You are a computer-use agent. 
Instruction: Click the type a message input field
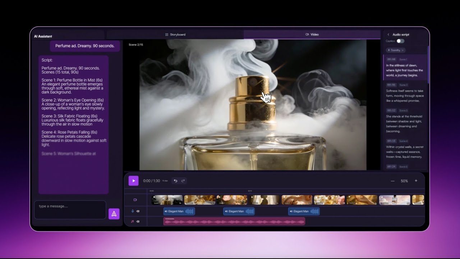[70, 209]
